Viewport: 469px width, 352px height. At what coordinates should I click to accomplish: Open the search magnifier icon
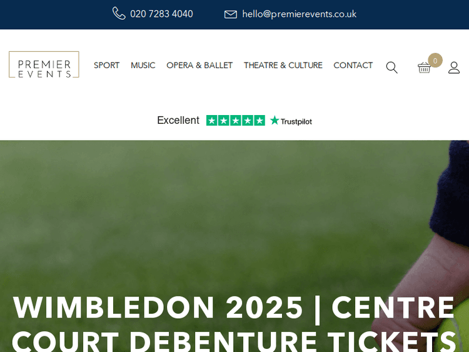point(392,68)
